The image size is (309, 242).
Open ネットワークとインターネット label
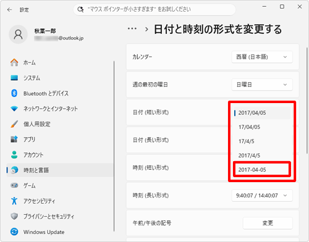coord(51,109)
